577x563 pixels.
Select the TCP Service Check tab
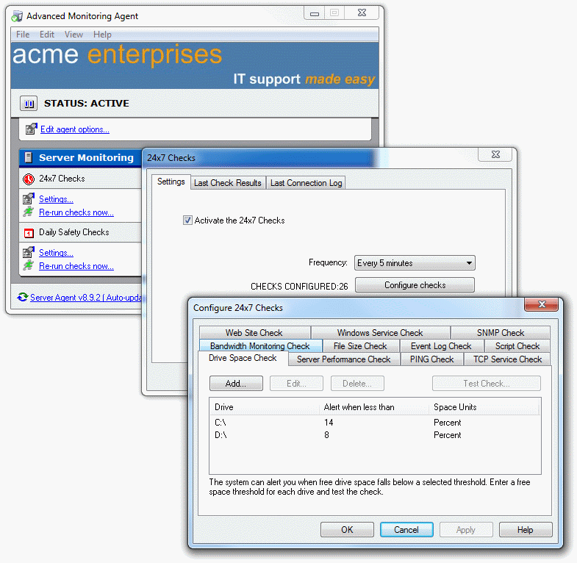[x=507, y=359]
